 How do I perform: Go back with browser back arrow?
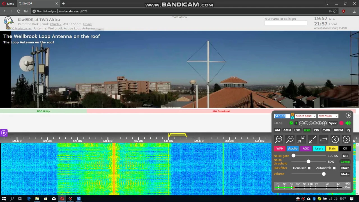click(4, 11)
